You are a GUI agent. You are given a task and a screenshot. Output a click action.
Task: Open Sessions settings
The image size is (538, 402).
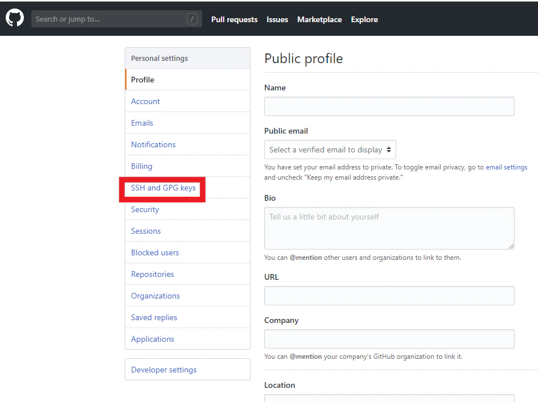coord(188,231)
